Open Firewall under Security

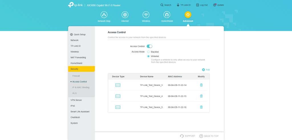76,76
